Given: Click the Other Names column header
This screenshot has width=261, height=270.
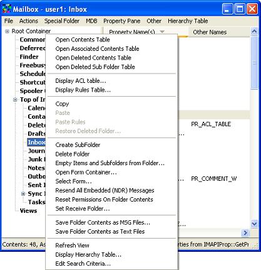Looking at the screenshot, I should 219,32.
